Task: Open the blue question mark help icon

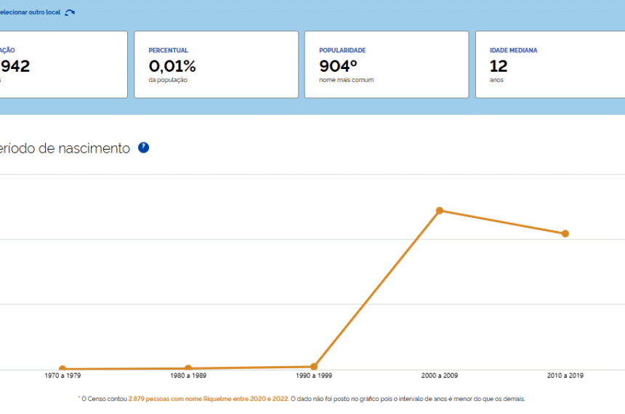Action: [x=143, y=147]
